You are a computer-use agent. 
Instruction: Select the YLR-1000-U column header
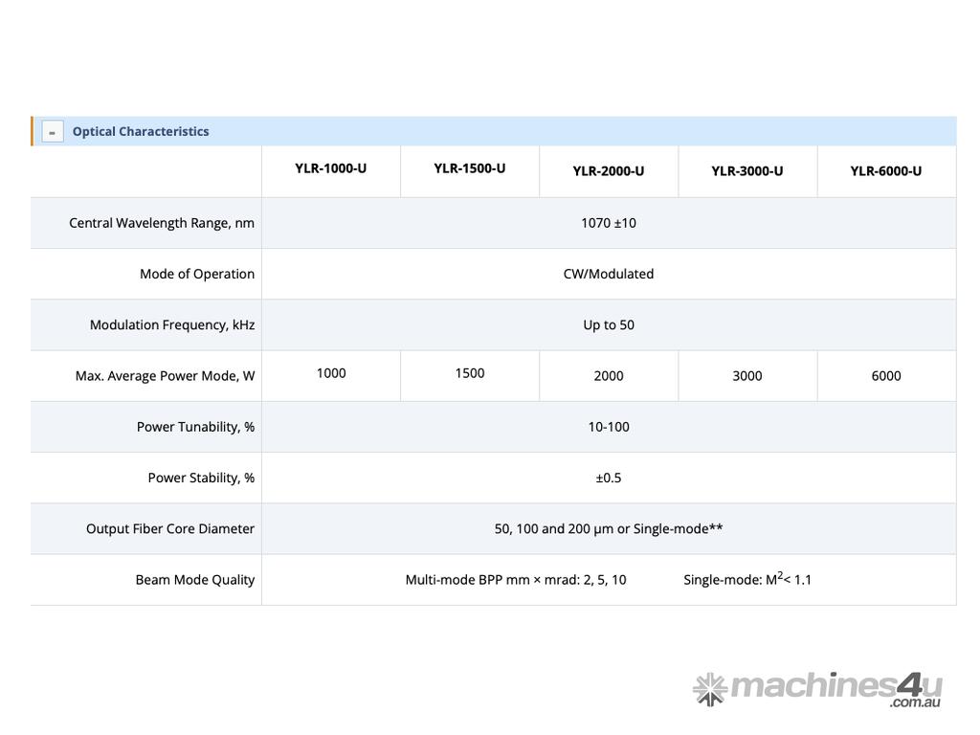[330, 168]
